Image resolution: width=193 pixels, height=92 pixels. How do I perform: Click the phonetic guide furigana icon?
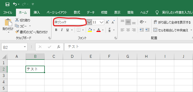(x=109, y=30)
